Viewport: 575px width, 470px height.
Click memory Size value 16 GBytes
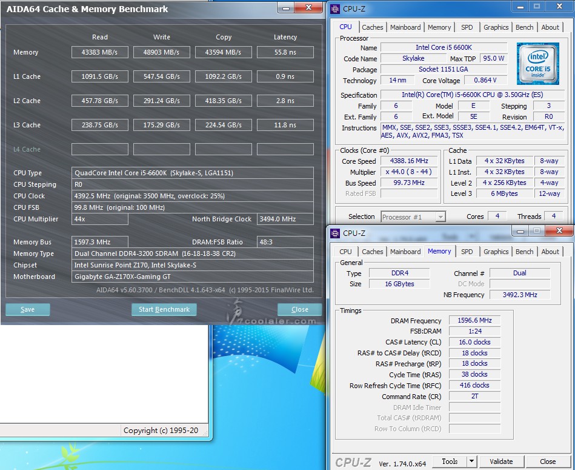pyautogui.click(x=399, y=284)
